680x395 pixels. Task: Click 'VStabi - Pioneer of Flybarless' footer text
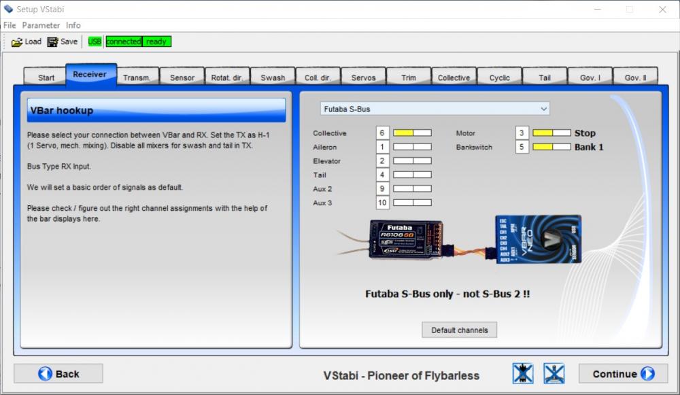401,375
